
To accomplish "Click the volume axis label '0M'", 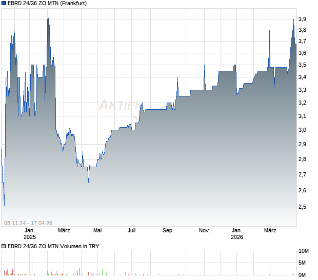I will coord(302,275).
